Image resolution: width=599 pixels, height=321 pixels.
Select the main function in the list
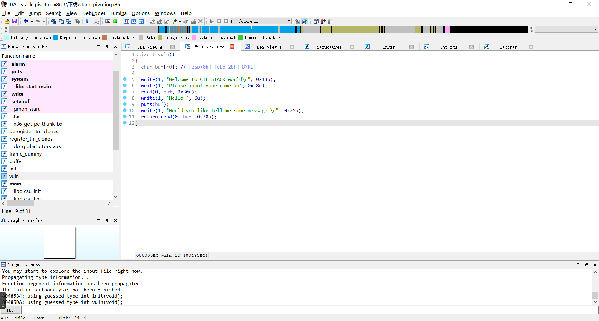[15, 184]
